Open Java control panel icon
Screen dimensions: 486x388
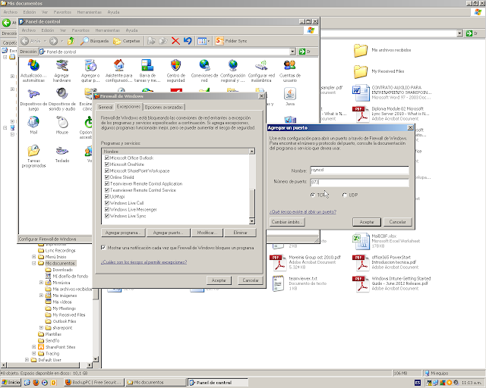tap(290, 96)
